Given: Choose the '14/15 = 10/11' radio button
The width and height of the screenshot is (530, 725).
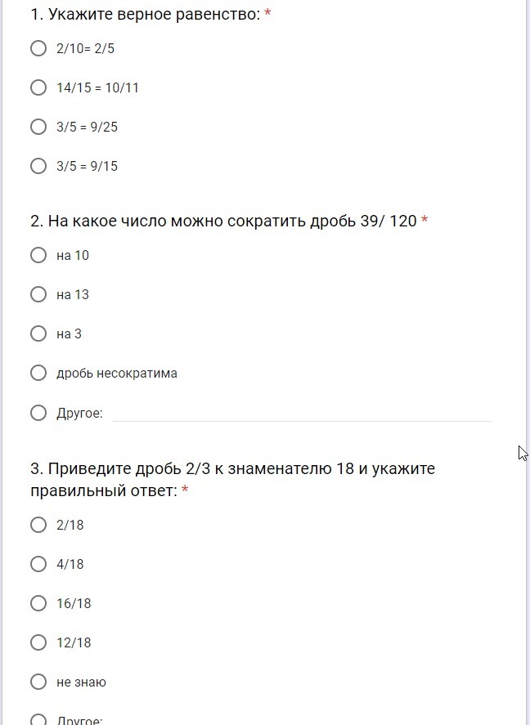Looking at the screenshot, I should point(38,87).
